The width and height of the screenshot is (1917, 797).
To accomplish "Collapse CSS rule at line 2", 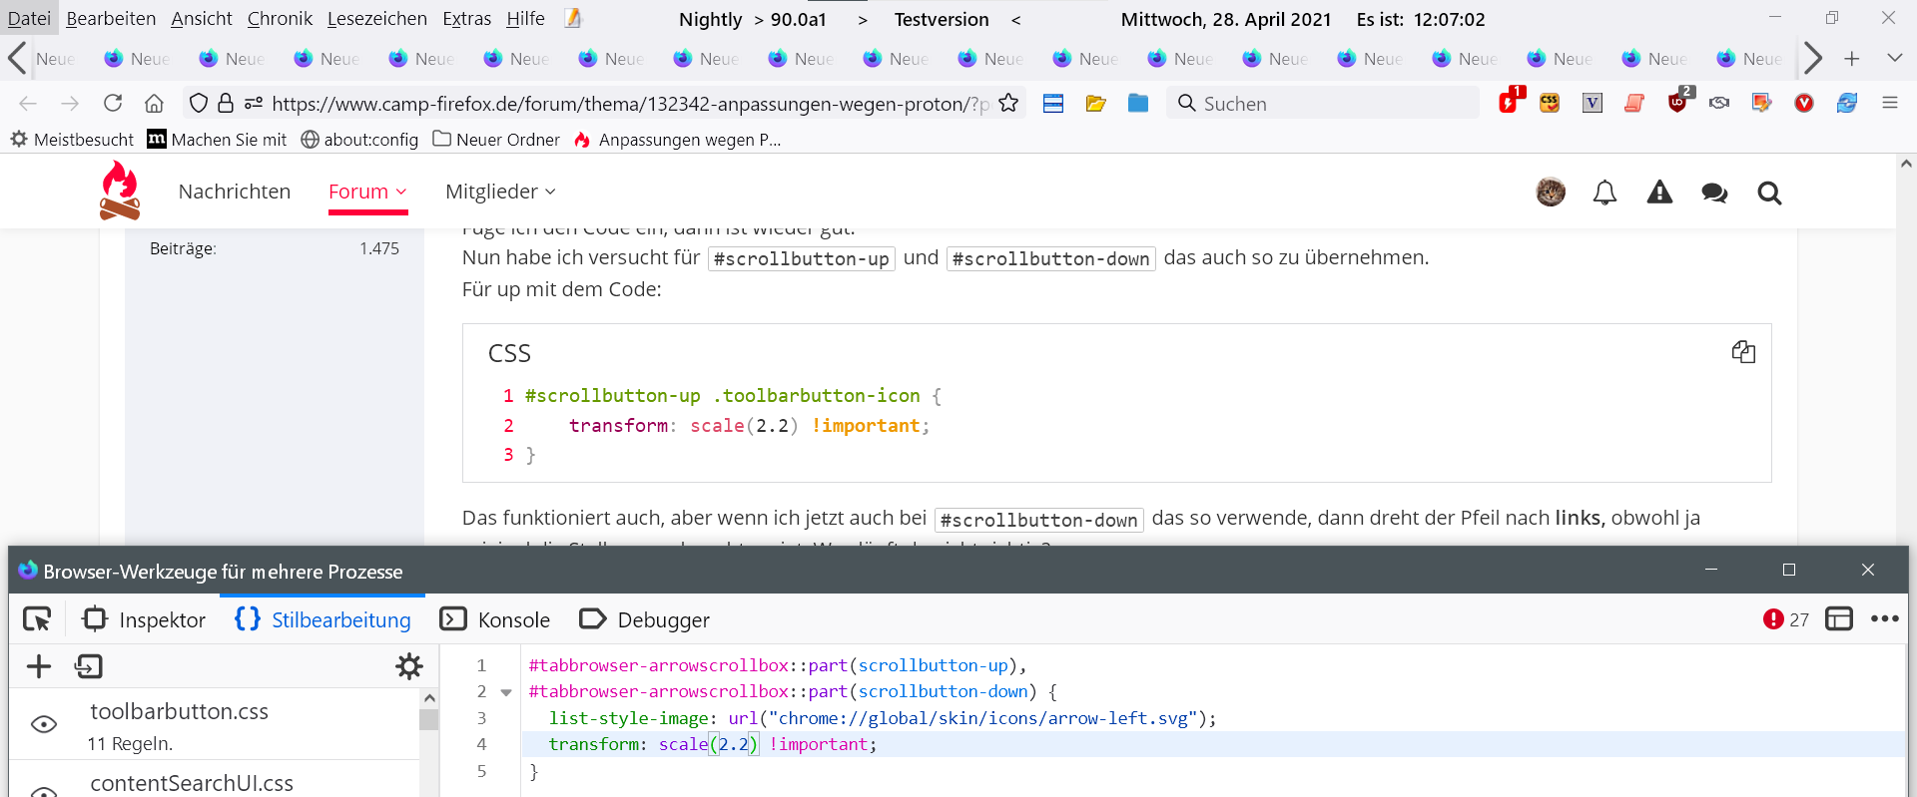I will coord(506,692).
